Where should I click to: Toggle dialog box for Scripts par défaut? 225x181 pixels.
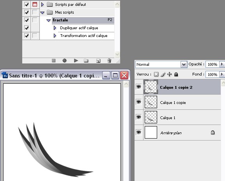click(35, 4)
